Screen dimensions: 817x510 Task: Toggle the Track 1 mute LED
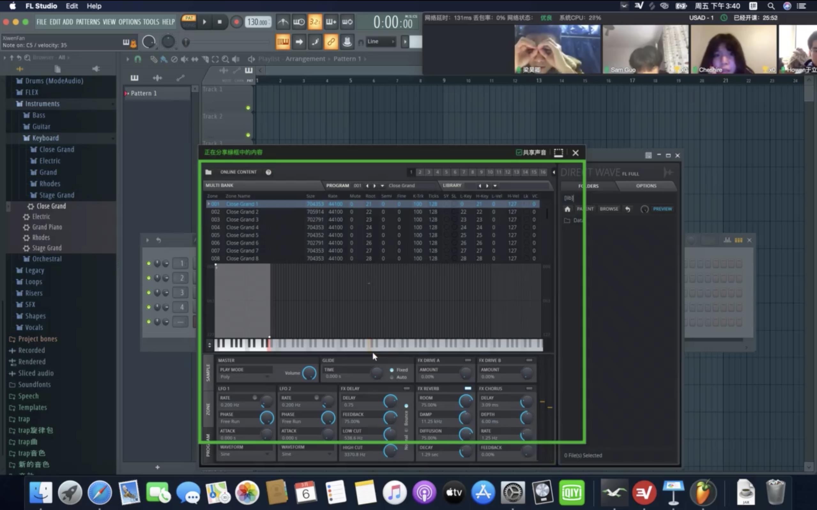248,108
